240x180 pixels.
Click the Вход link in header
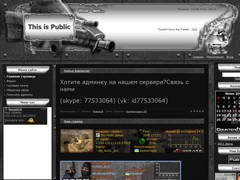[230, 57]
